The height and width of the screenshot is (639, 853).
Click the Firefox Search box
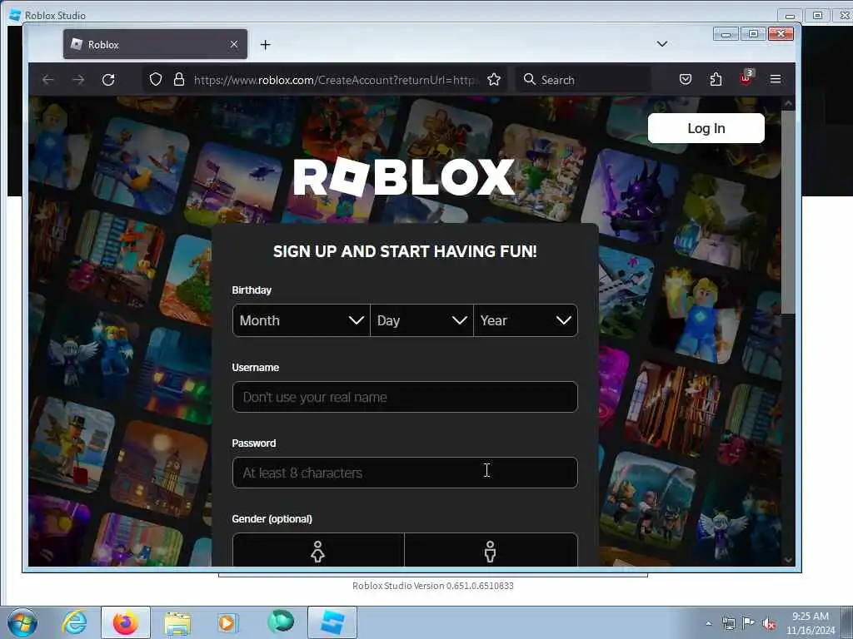point(582,80)
